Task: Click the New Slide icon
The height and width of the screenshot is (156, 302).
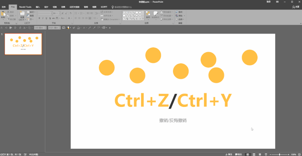Action: pos(22,13)
